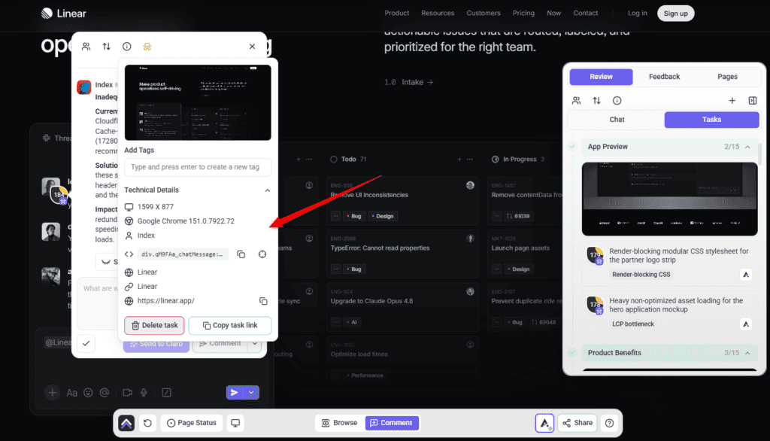Open the screenshot thumbnail in the task popup
The image size is (770, 441).
198,102
